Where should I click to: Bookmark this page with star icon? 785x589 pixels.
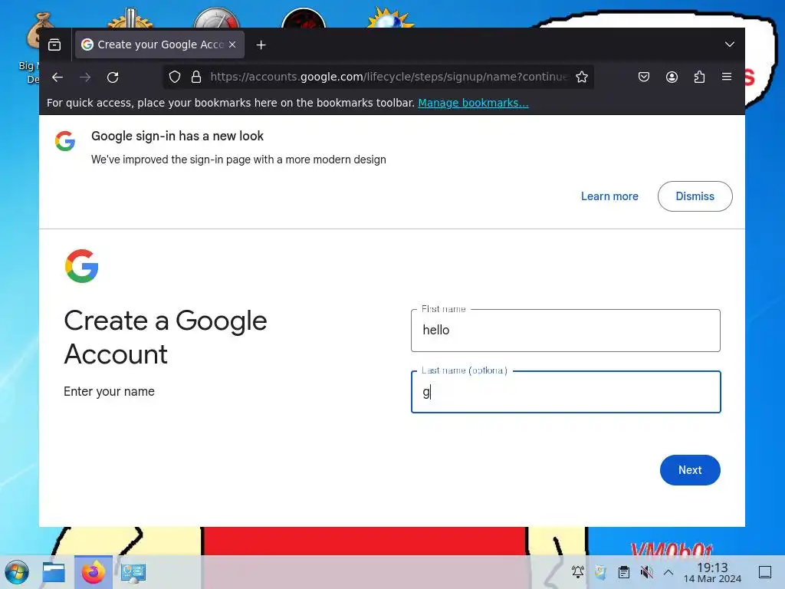582,77
